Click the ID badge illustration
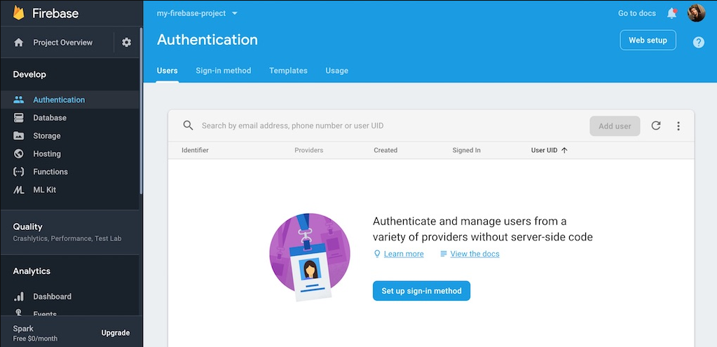717x347 pixels. pyautogui.click(x=310, y=257)
